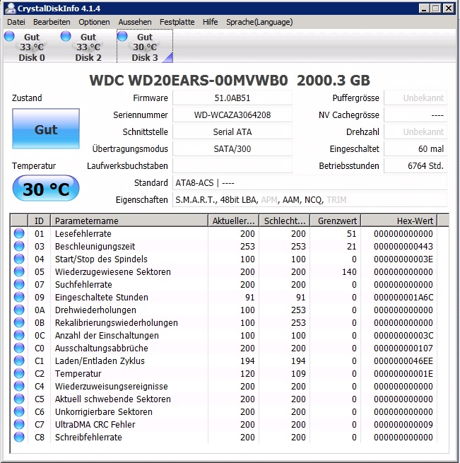This screenshot has height=463, width=460.
Task: Click status orb for Drehwiederholungen row
Action: coord(19,310)
